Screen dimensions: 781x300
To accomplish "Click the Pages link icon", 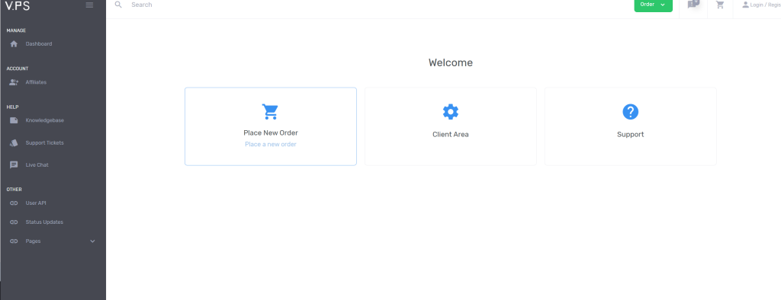I will point(14,241).
